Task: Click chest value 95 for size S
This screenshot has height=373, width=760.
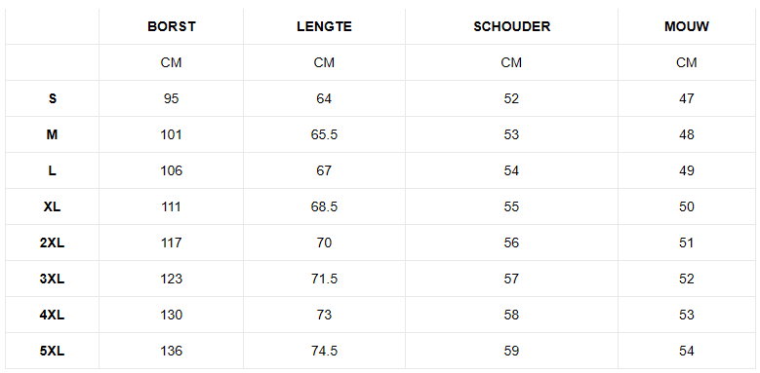Action: (171, 98)
